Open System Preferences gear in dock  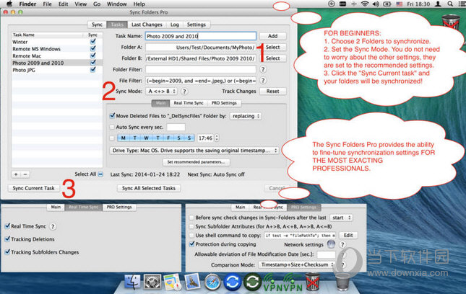pos(152,282)
